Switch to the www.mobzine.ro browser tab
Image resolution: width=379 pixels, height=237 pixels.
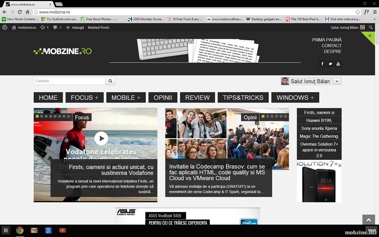(28, 4)
